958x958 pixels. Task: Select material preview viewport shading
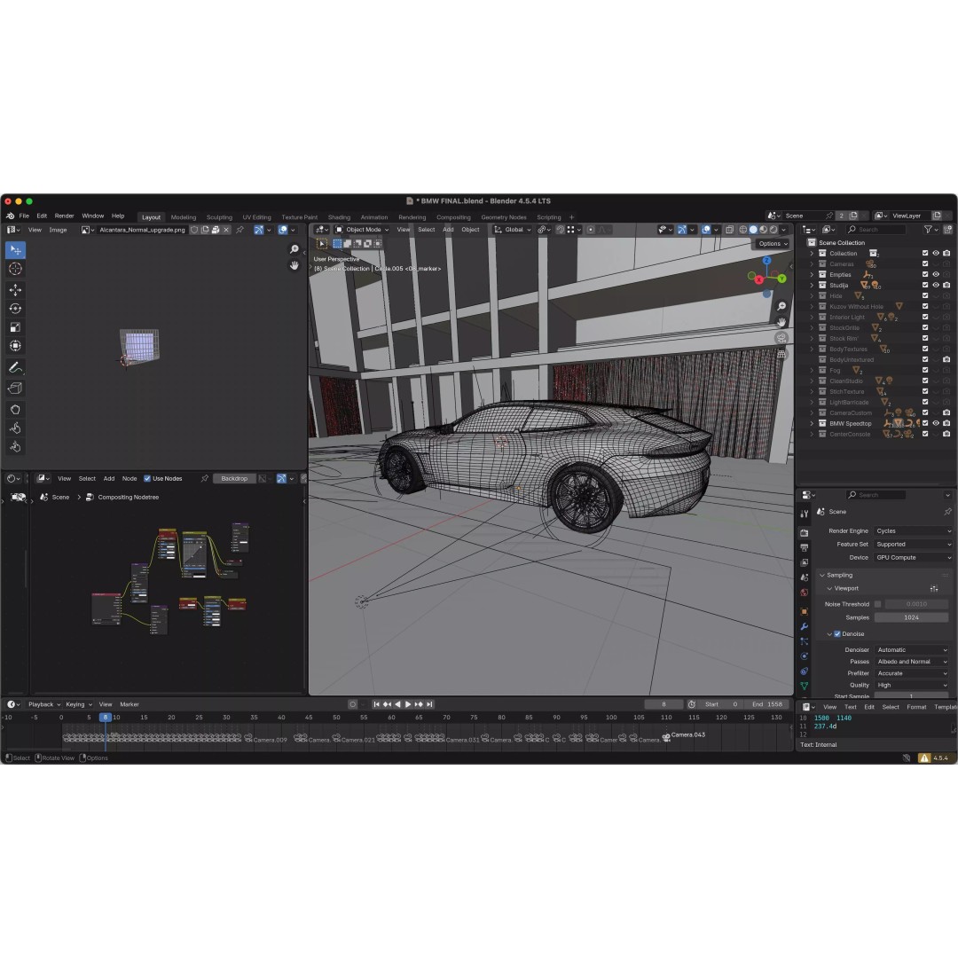(764, 230)
